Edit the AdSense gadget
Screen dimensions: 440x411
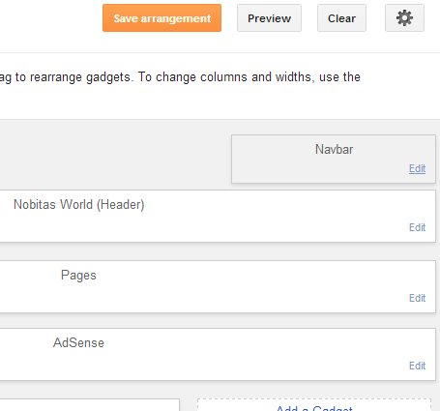[x=417, y=366]
